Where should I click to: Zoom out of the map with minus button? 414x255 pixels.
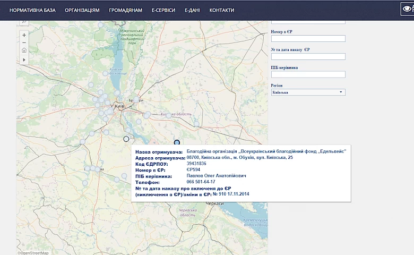pyautogui.click(x=24, y=42)
